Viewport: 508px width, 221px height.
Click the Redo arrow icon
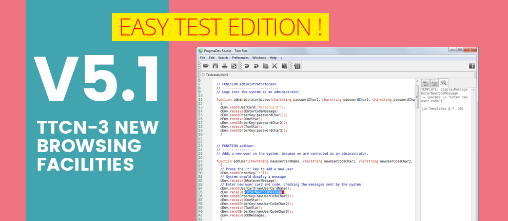pyautogui.click(x=256, y=66)
